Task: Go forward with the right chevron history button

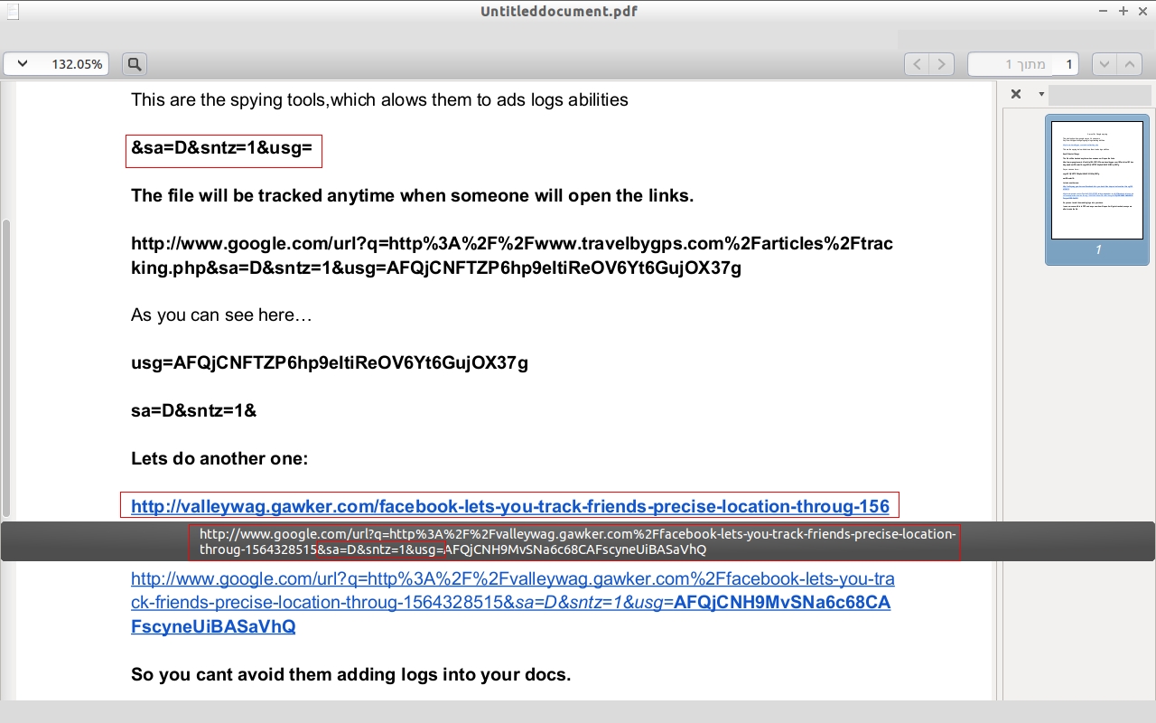Action: point(942,64)
